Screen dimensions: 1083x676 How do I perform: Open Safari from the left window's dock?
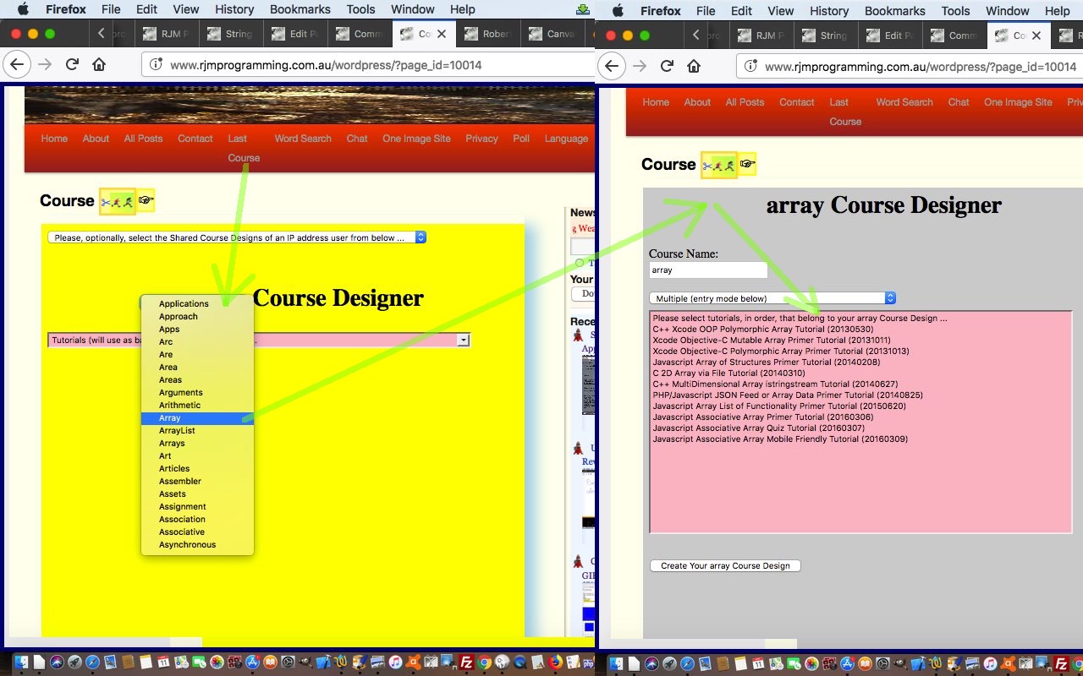pyautogui.click(x=92, y=662)
